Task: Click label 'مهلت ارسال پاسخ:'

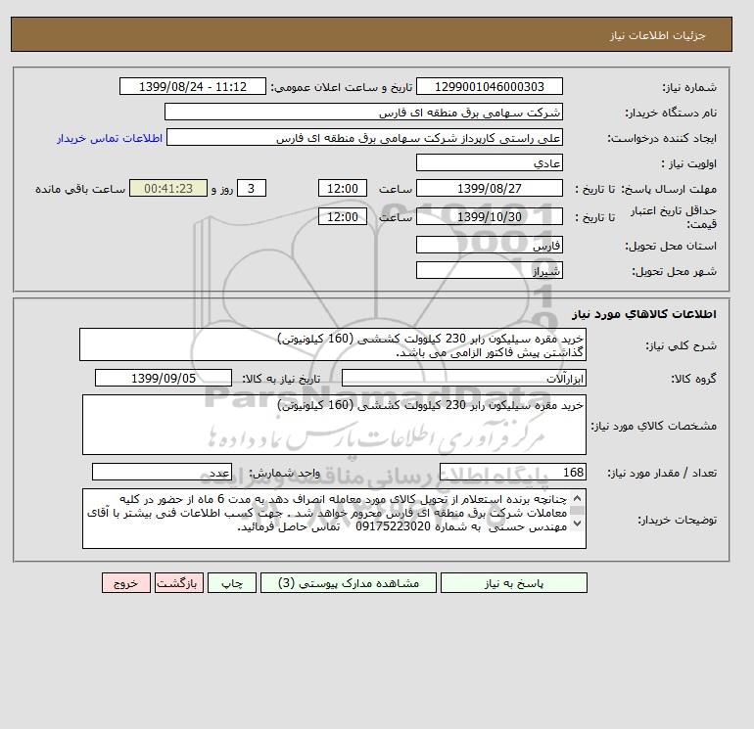Action: (669, 189)
